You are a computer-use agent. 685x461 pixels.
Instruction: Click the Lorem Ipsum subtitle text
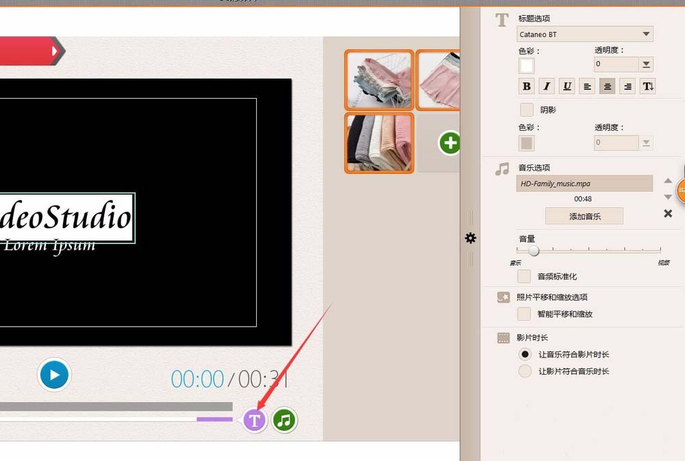(49, 246)
